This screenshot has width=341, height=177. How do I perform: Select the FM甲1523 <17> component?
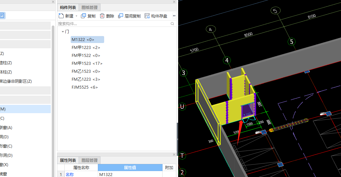(x=87, y=63)
